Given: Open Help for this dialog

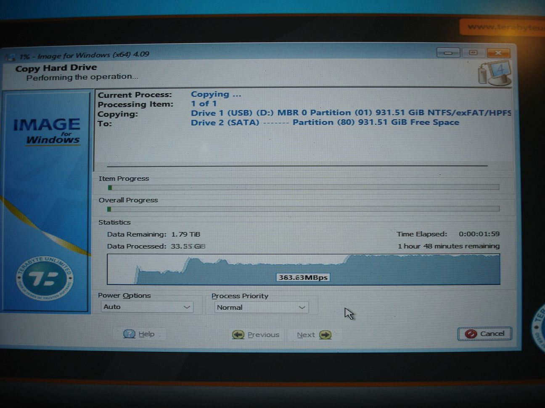Looking at the screenshot, I should (x=139, y=334).
